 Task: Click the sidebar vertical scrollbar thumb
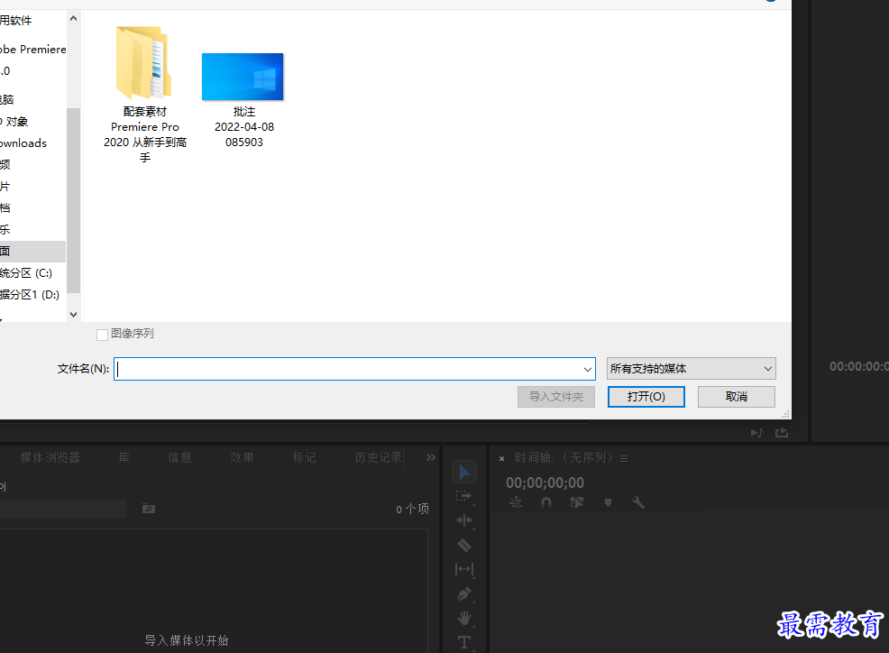73,200
